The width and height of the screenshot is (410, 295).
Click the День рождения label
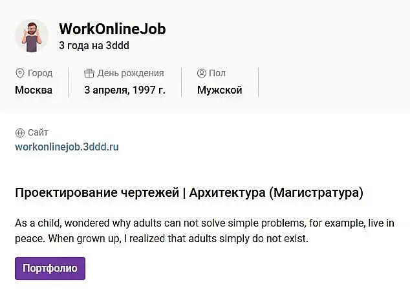[131, 74]
